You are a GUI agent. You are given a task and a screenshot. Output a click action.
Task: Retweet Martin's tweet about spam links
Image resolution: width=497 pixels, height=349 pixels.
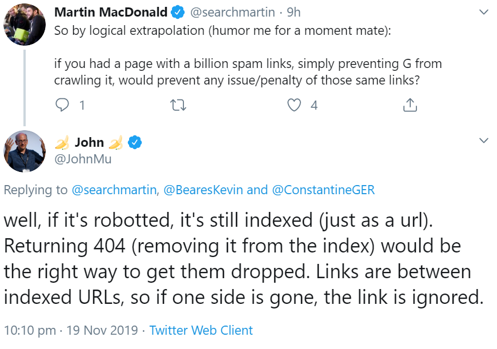tap(178, 105)
